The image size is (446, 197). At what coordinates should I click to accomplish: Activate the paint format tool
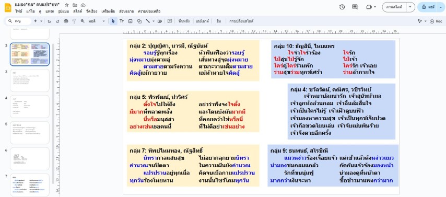[74, 21]
